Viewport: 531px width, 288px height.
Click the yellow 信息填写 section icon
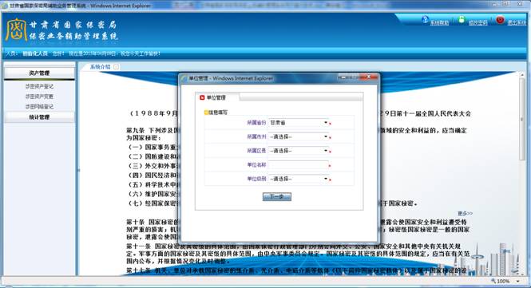206,112
